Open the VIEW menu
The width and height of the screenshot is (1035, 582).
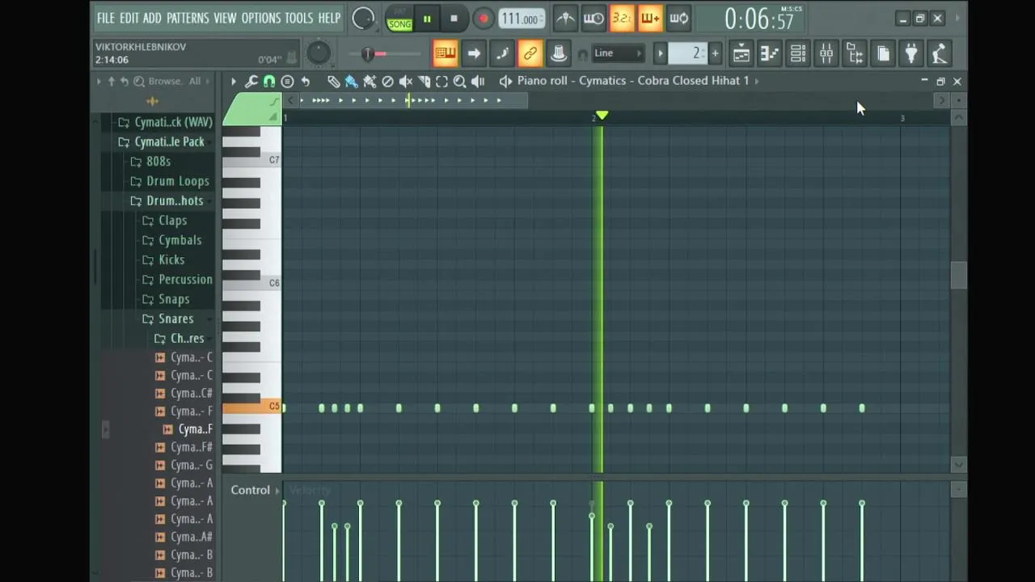click(x=225, y=18)
